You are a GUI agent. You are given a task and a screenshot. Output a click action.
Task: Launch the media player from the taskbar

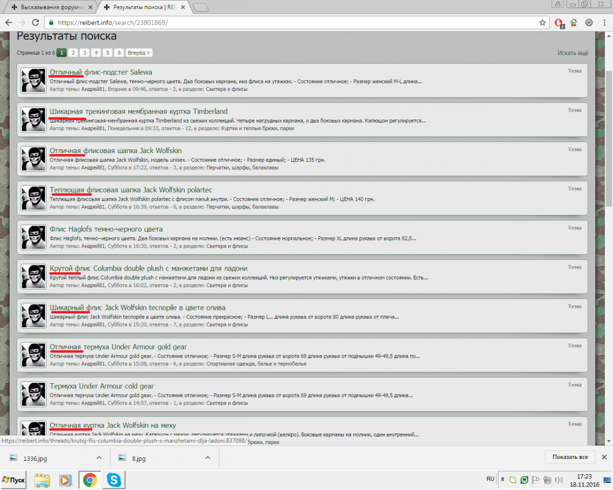tap(65, 480)
